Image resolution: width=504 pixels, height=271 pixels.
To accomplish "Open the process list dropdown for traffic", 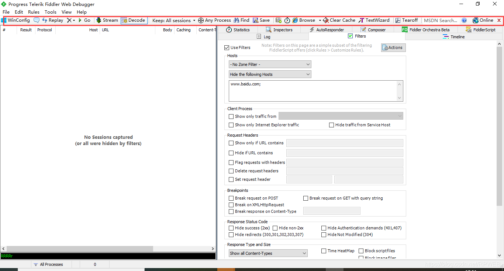I will 341,116.
